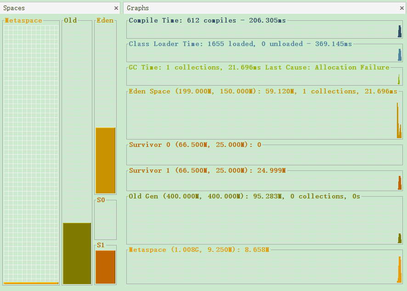The height and width of the screenshot is (291, 407).
Task: Click the Eden label in Spaces
Action: point(105,20)
